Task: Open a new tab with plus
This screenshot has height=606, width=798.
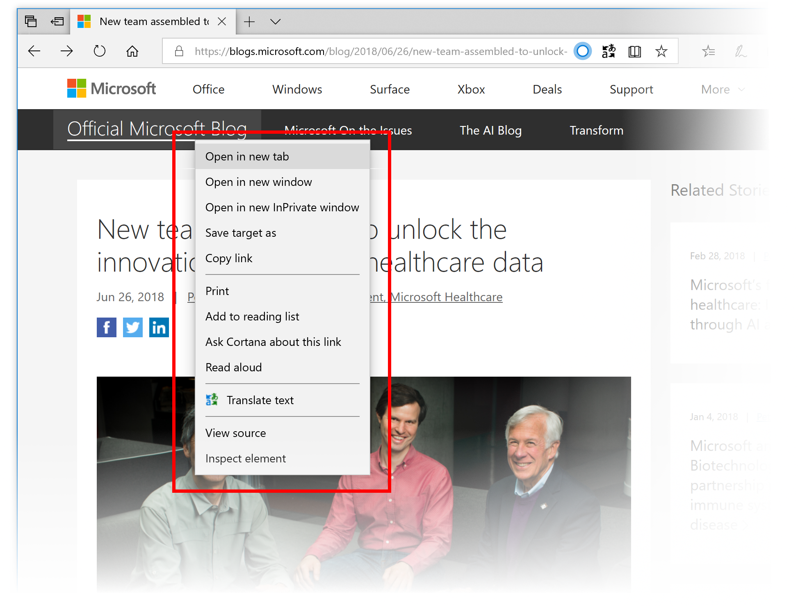Action: tap(249, 21)
